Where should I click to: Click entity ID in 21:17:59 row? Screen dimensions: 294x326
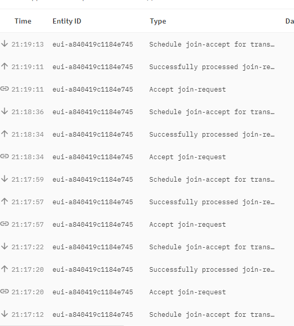[x=93, y=180]
